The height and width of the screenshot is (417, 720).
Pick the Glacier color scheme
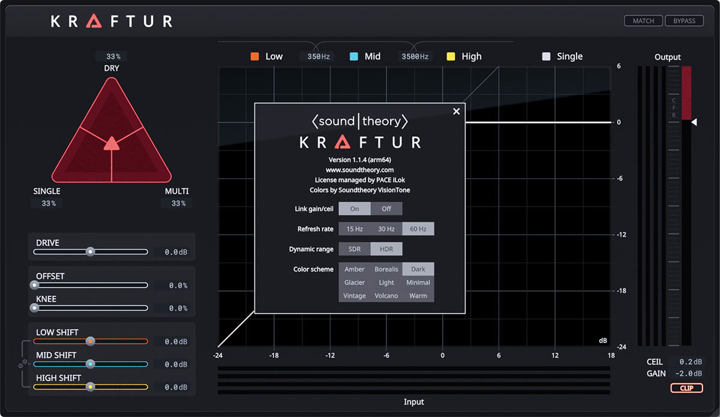click(x=355, y=283)
